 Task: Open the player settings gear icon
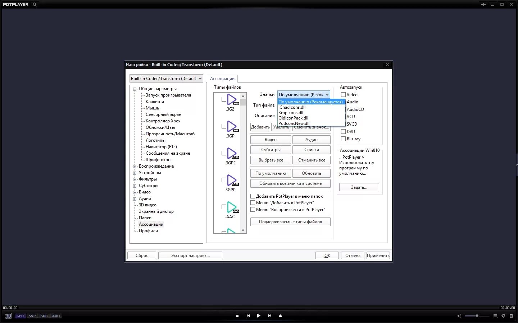point(503,316)
